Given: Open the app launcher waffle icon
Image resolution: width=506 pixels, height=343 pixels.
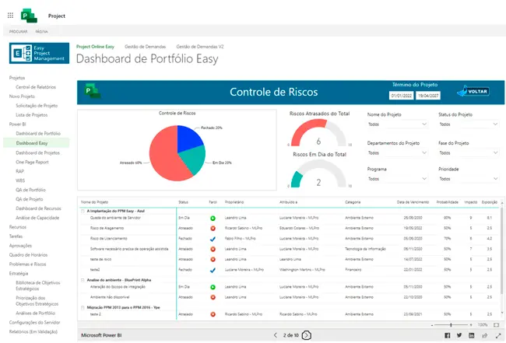Looking at the screenshot, I should pyautogui.click(x=10, y=16).
